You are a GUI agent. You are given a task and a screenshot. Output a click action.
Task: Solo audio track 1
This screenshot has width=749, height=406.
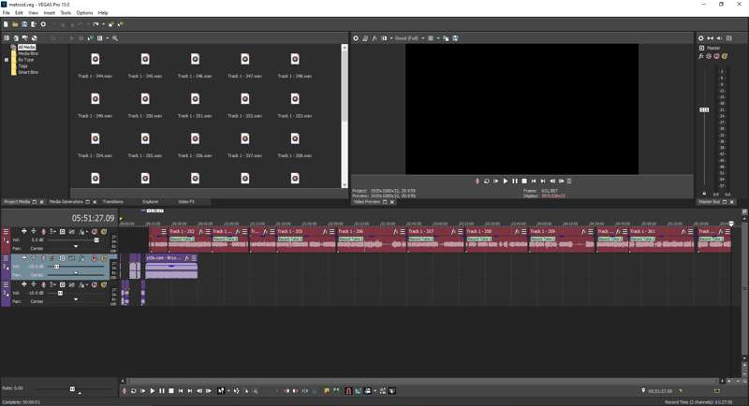103,232
